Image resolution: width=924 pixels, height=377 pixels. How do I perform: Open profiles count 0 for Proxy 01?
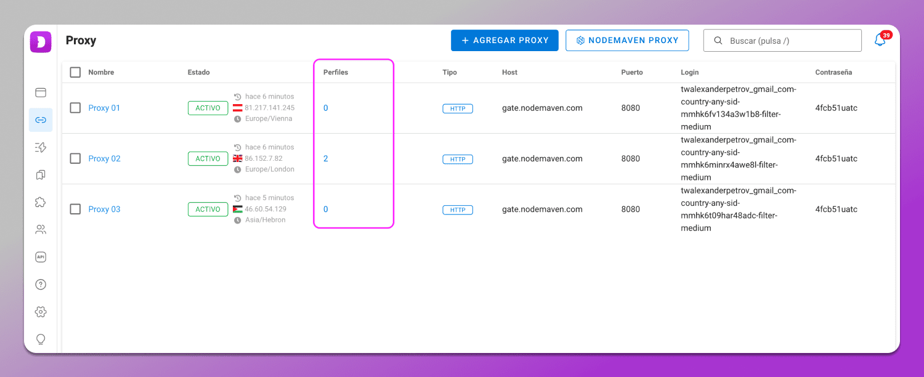click(x=326, y=108)
